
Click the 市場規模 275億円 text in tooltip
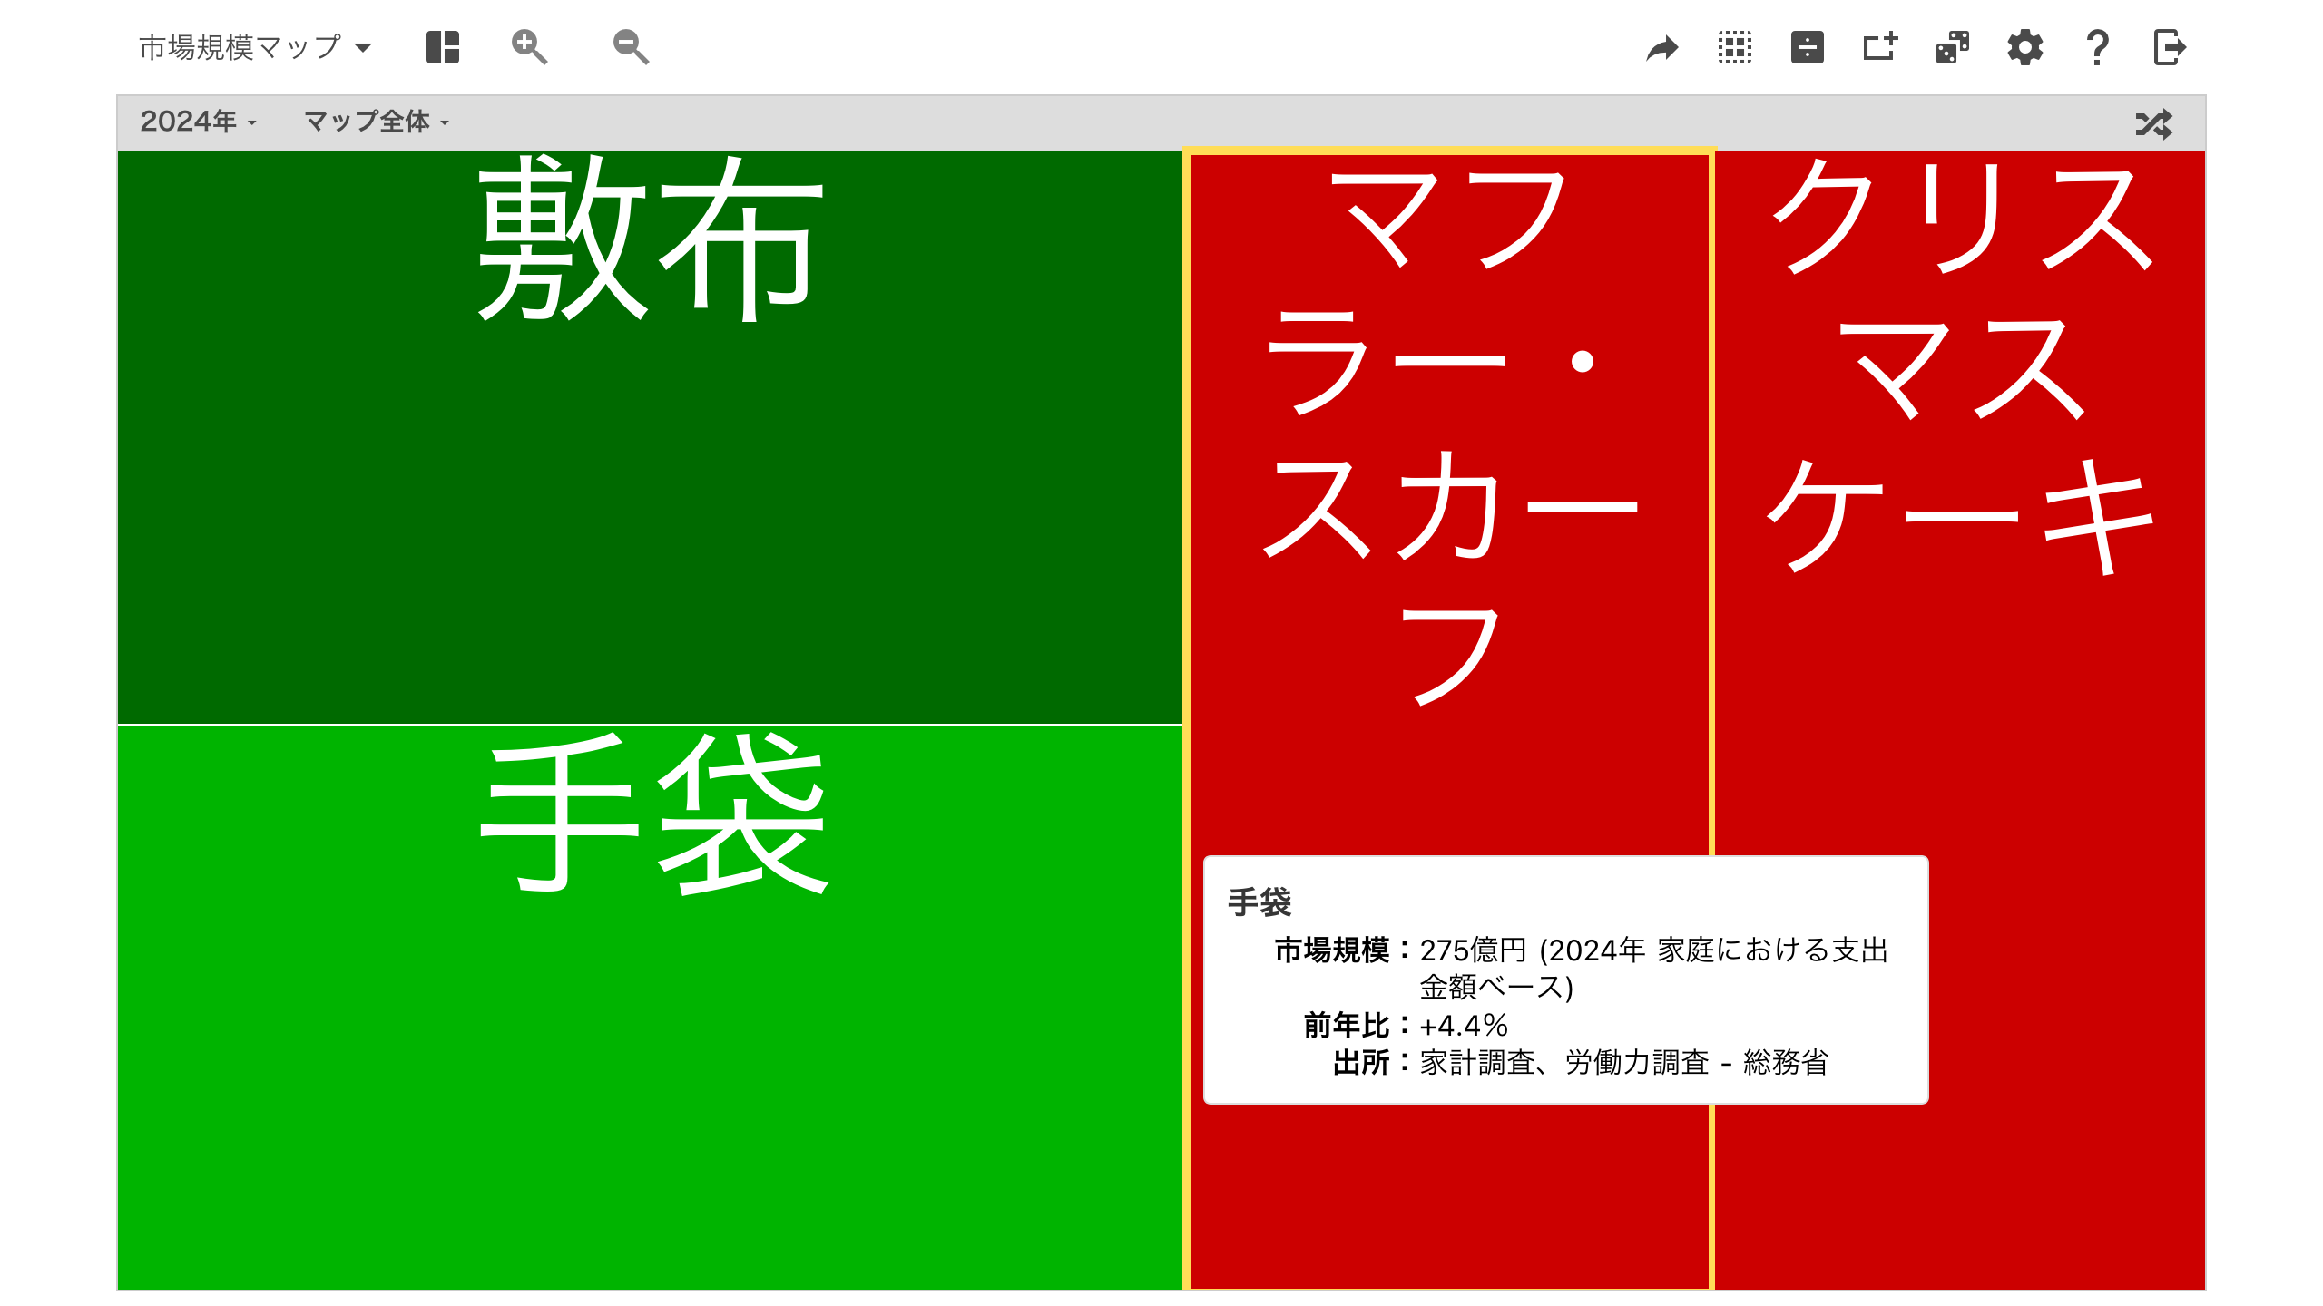[x=1653, y=968]
